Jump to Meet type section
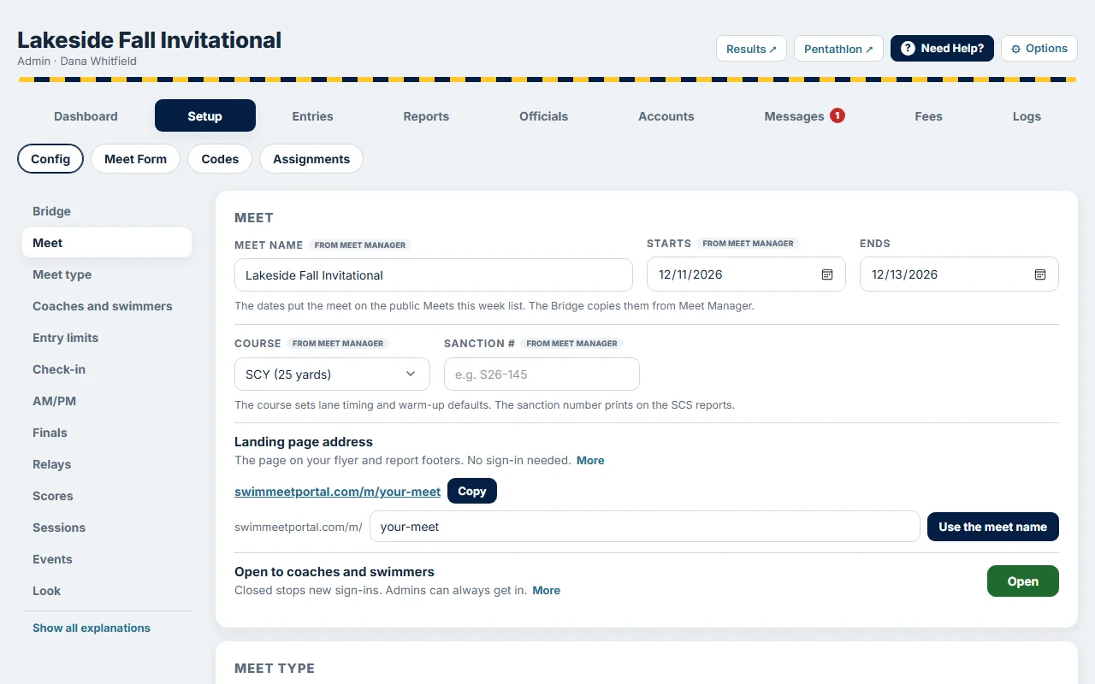This screenshot has width=1095, height=684. pyautogui.click(x=107, y=274)
